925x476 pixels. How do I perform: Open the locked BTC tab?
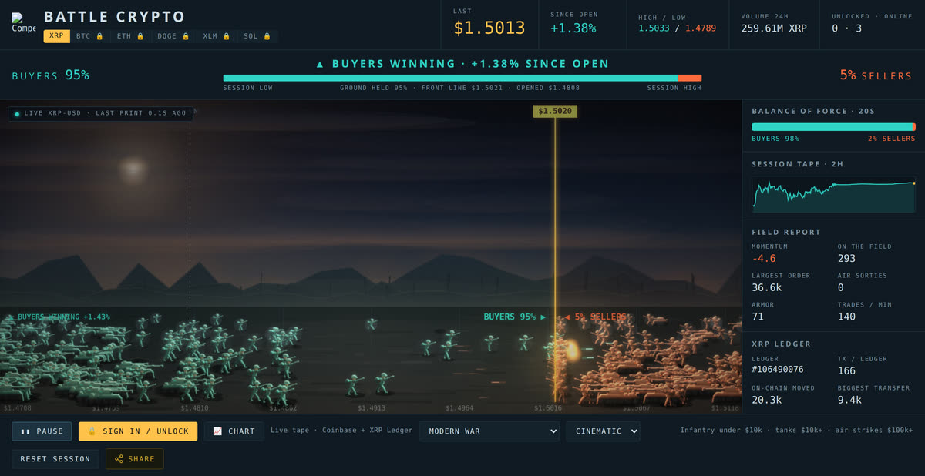[x=89, y=36]
